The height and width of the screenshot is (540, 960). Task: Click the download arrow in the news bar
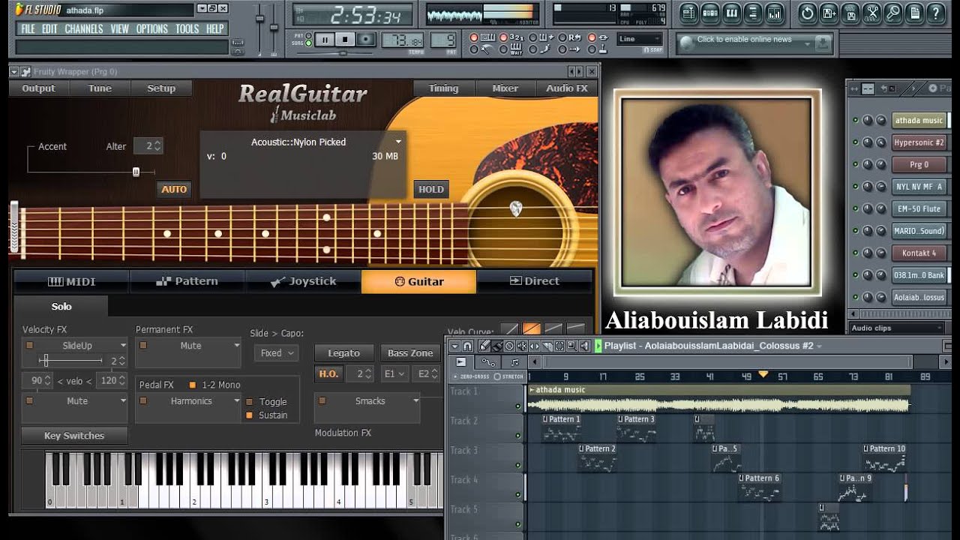pyautogui.click(x=822, y=43)
